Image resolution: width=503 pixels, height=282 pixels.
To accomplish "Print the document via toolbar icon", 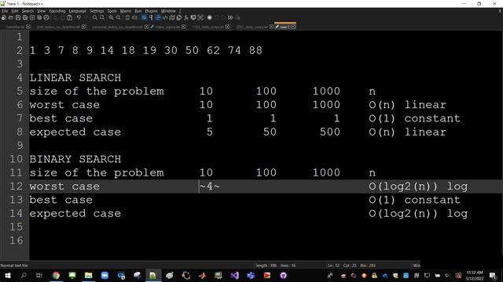I will pyautogui.click(x=46, y=18).
